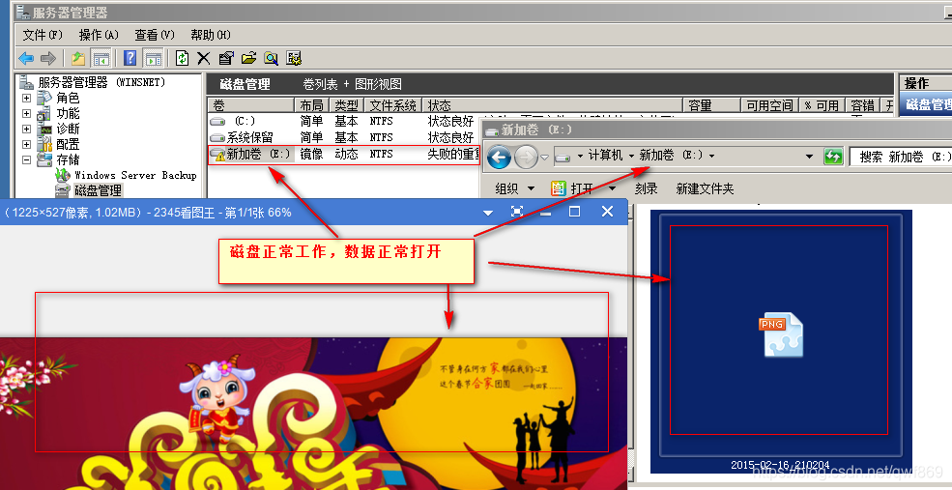Open Windows Server Backup in tree
Screen dimensions: 952x490
coord(135,175)
